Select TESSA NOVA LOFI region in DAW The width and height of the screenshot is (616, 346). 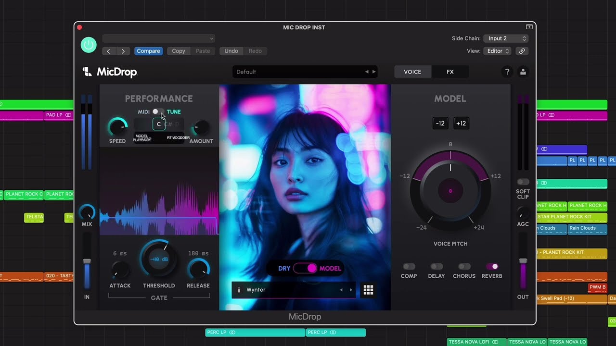coord(476,342)
